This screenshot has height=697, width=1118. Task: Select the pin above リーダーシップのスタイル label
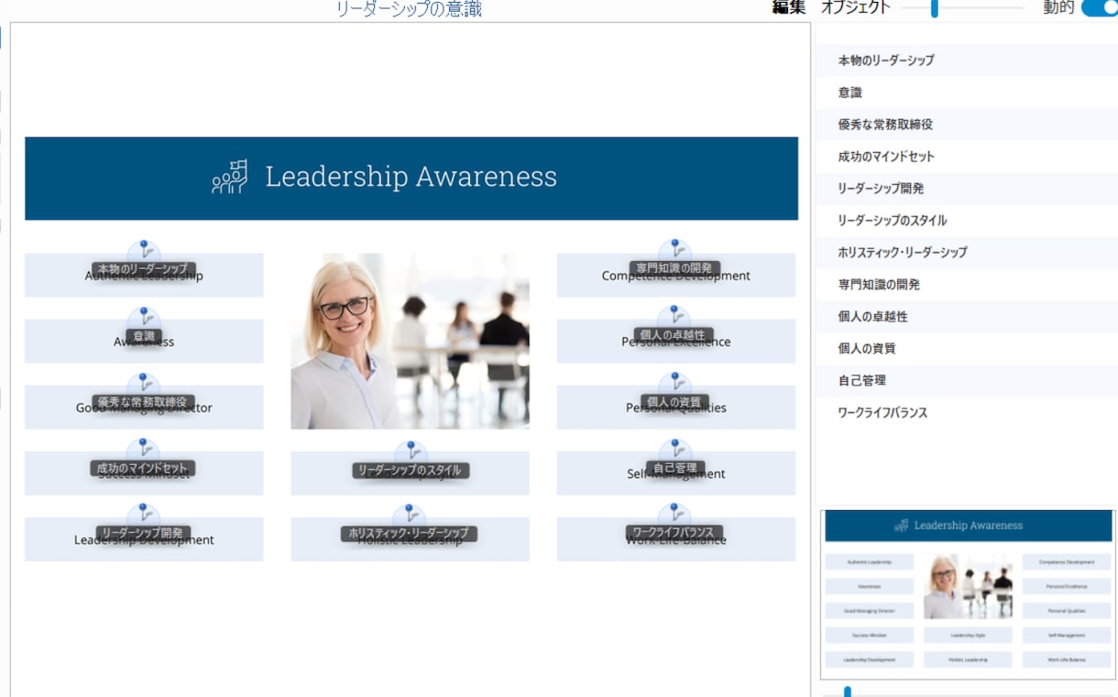click(411, 452)
